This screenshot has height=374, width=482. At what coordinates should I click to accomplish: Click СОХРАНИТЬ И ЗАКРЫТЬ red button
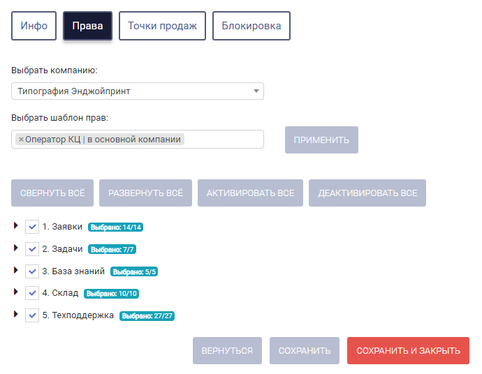(x=408, y=351)
